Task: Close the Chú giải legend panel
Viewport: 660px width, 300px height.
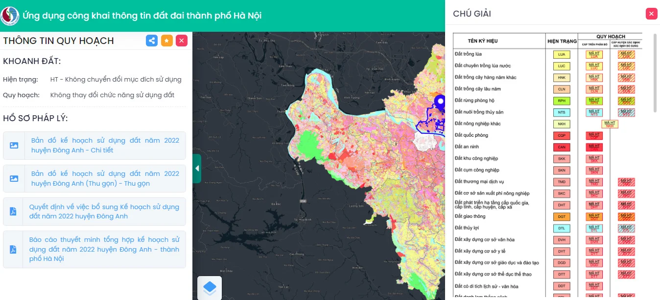Action: (651, 14)
